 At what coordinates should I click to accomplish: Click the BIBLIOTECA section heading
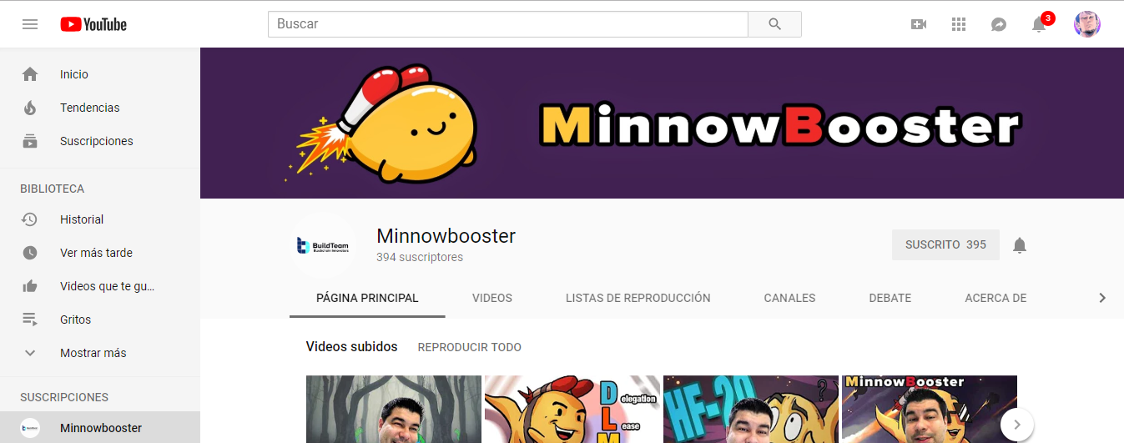point(52,189)
